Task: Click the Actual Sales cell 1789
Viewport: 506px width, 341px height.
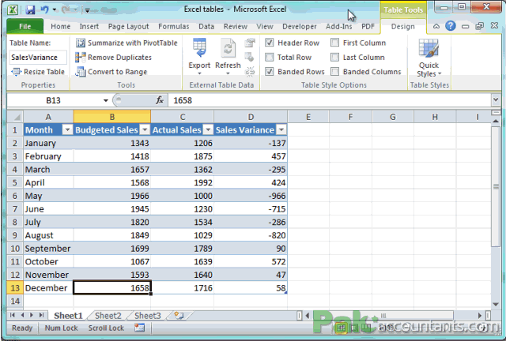Action: tap(183, 249)
